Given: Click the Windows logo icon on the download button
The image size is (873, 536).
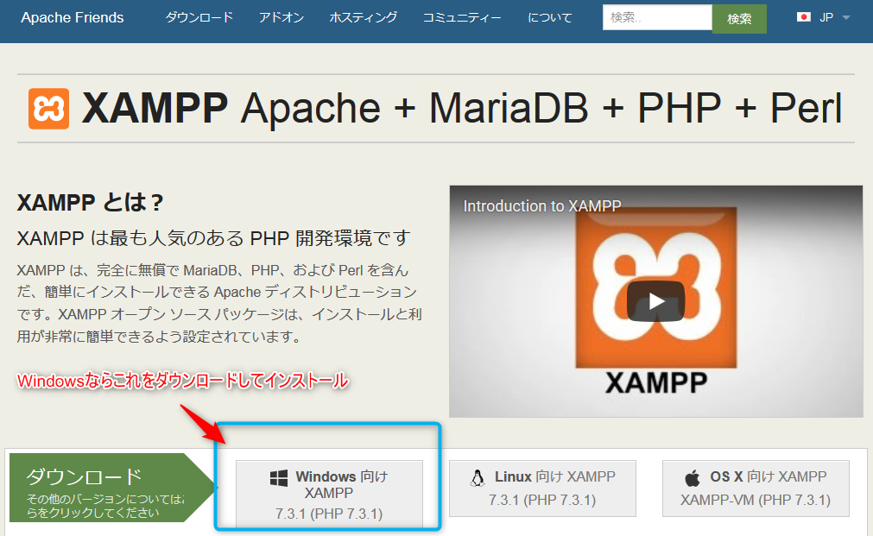Looking at the screenshot, I should pos(278,478).
